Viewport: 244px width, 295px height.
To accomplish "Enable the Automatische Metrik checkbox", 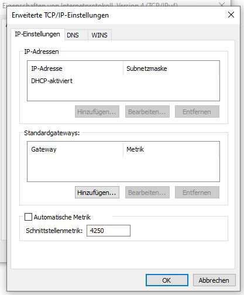I will pyautogui.click(x=28, y=217).
